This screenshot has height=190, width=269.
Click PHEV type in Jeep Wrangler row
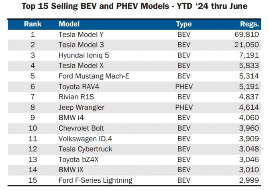click(184, 107)
